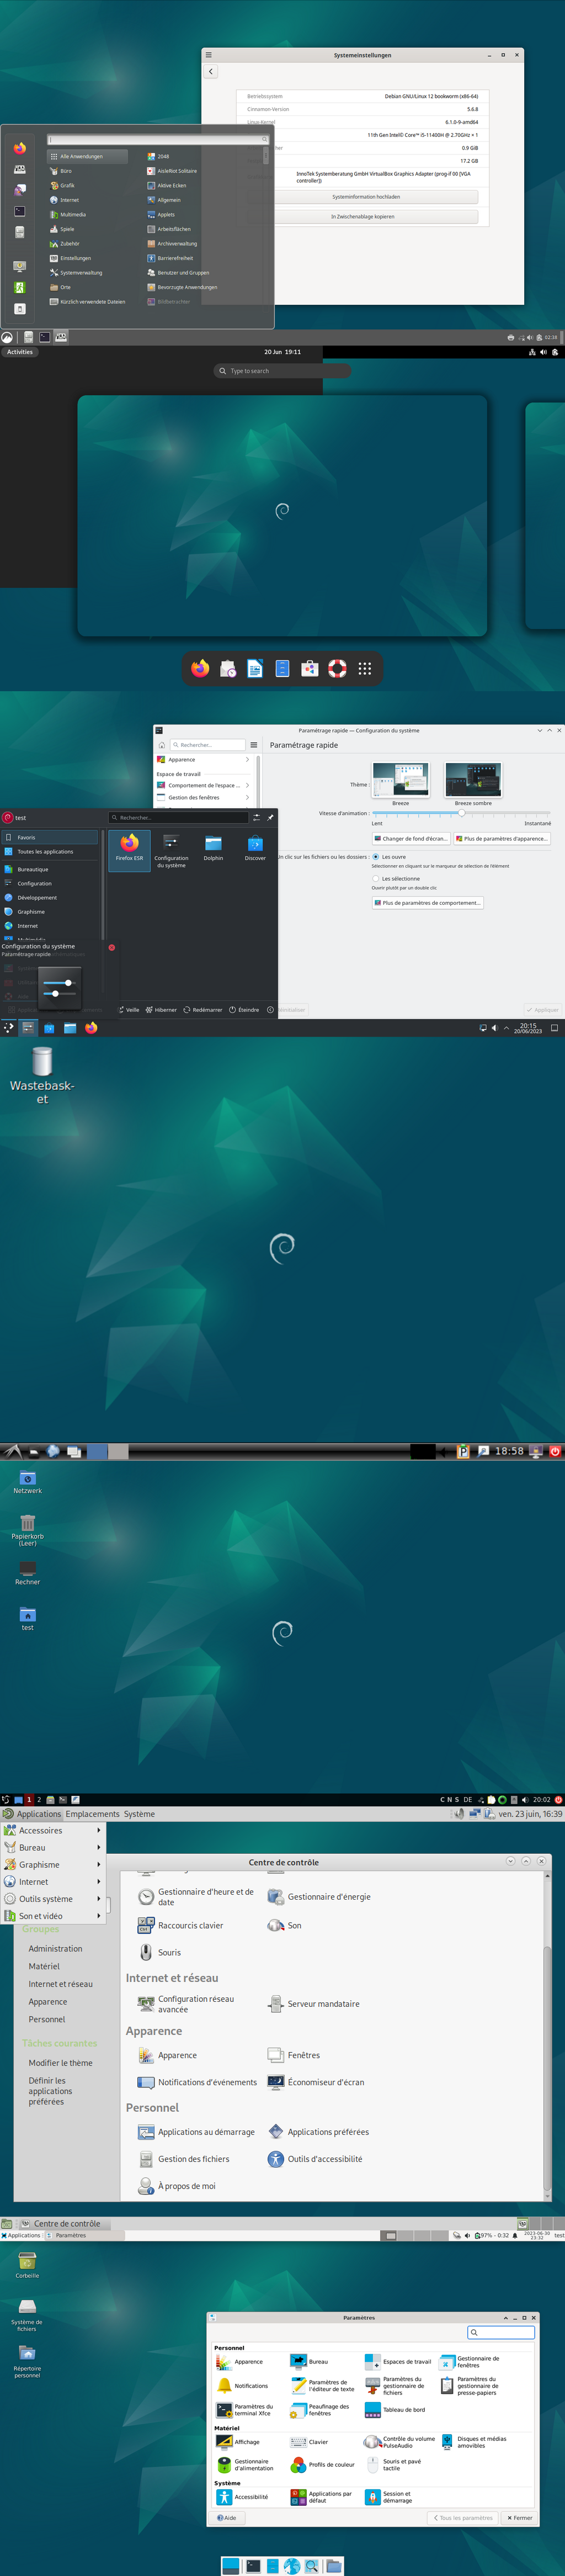Show all applications grid in GNOME dash
This screenshot has height=2576, width=565.
[x=365, y=669]
